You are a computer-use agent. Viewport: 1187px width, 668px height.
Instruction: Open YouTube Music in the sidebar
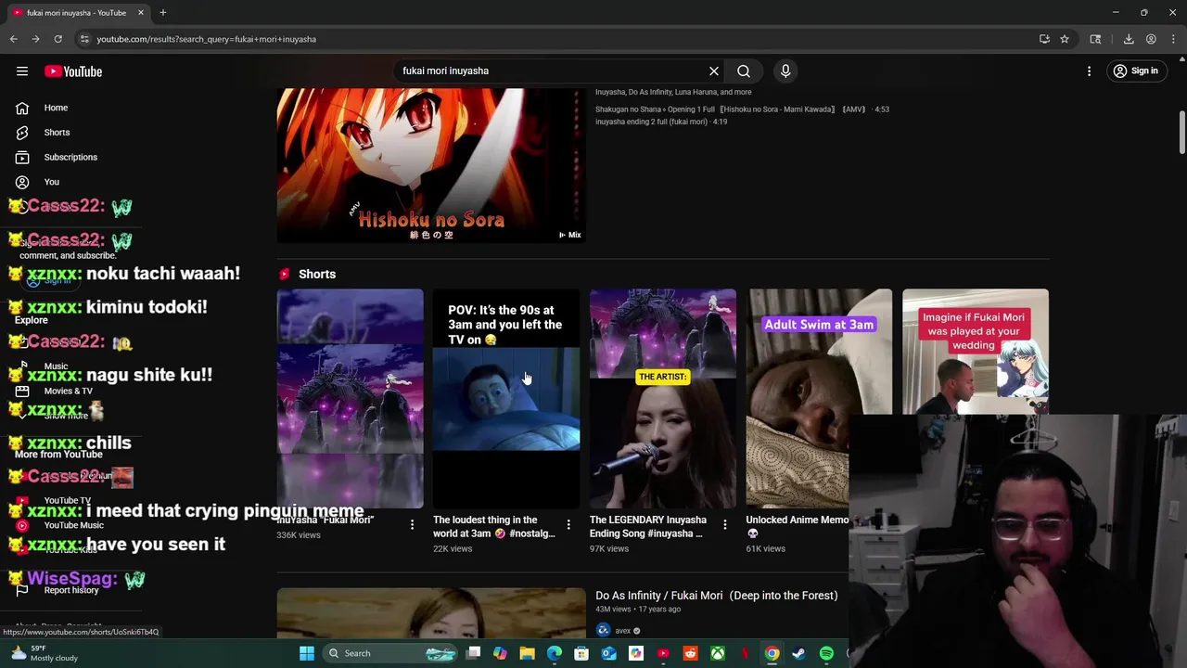(74, 525)
